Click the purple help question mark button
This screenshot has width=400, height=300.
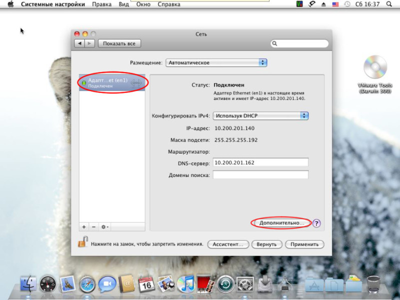pyautogui.click(x=316, y=223)
